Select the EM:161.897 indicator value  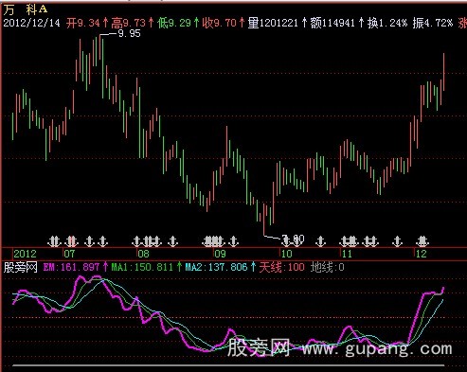[71, 268]
